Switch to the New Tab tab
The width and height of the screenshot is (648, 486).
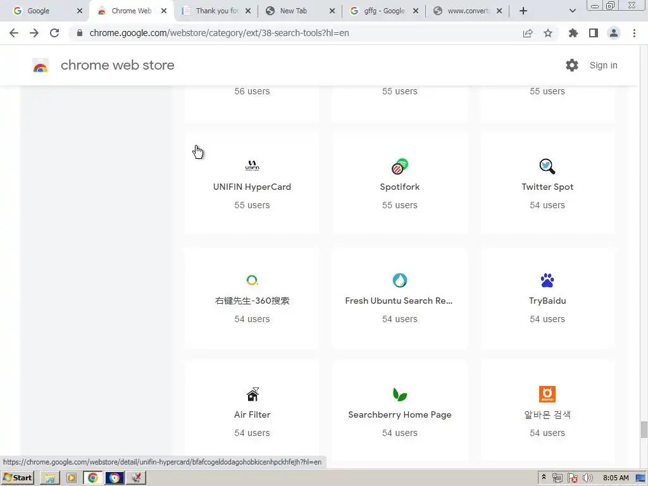[301, 11]
